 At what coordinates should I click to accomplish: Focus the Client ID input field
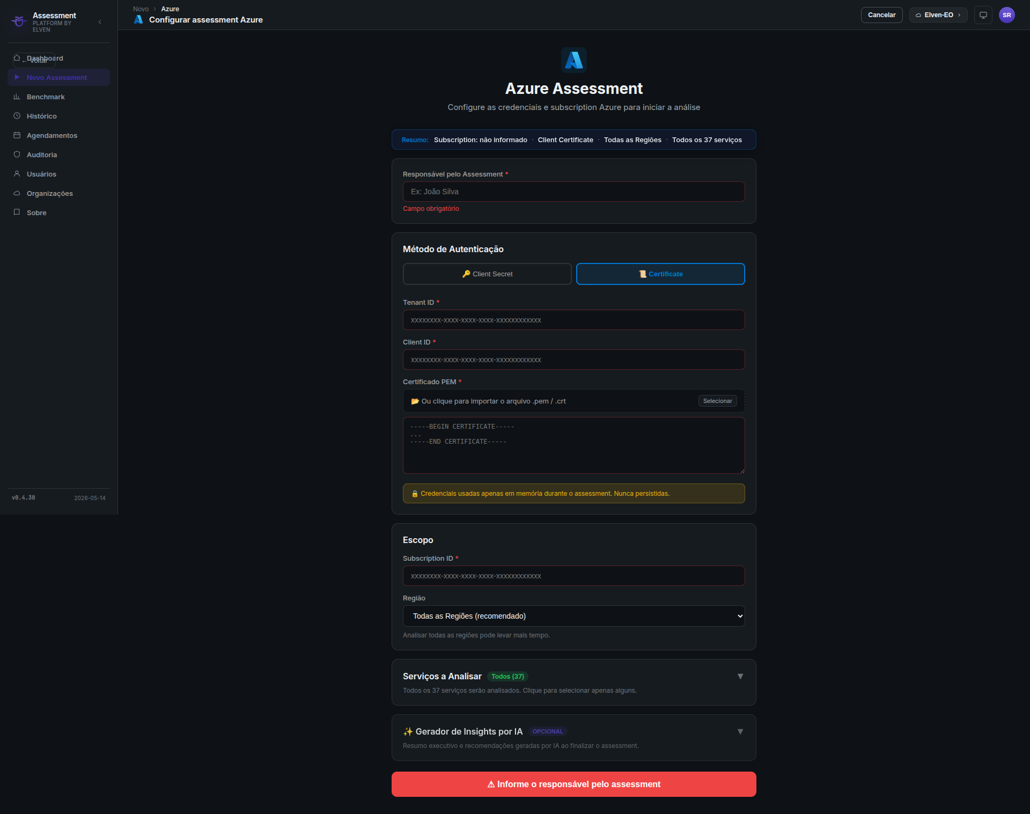(573, 360)
